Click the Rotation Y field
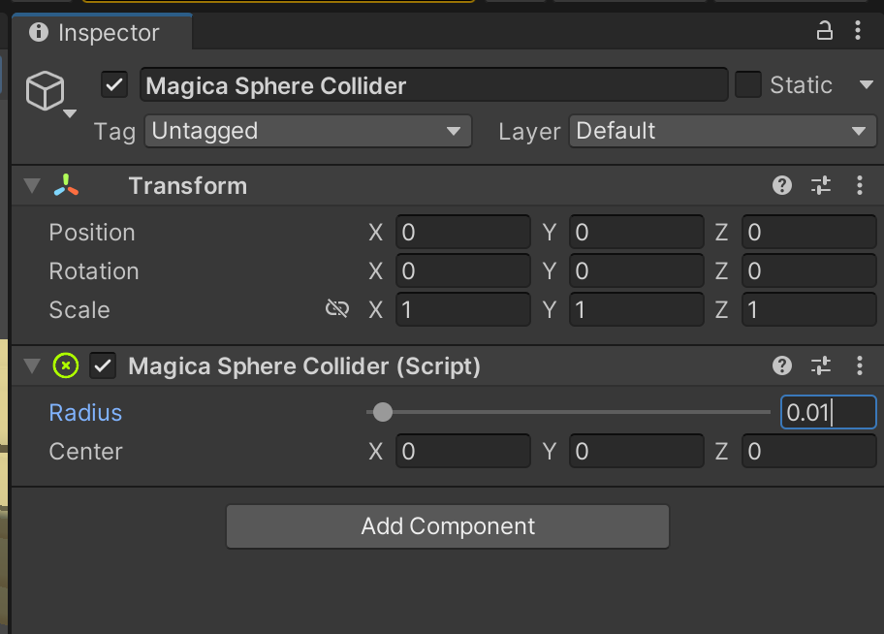Screen dimensions: 884x634 tap(637, 270)
